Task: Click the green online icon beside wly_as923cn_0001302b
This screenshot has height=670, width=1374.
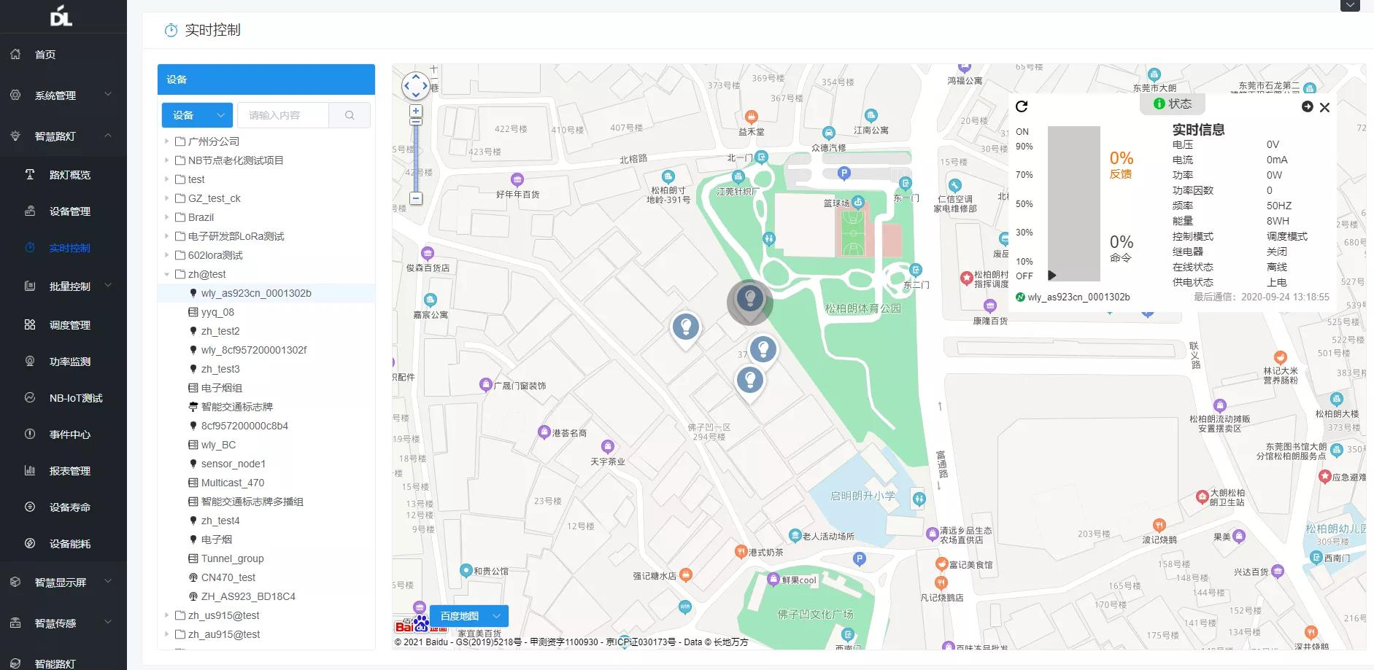Action: pyautogui.click(x=1021, y=297)
